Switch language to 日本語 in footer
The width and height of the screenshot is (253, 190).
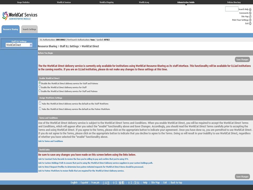click(x=106, y=183)
